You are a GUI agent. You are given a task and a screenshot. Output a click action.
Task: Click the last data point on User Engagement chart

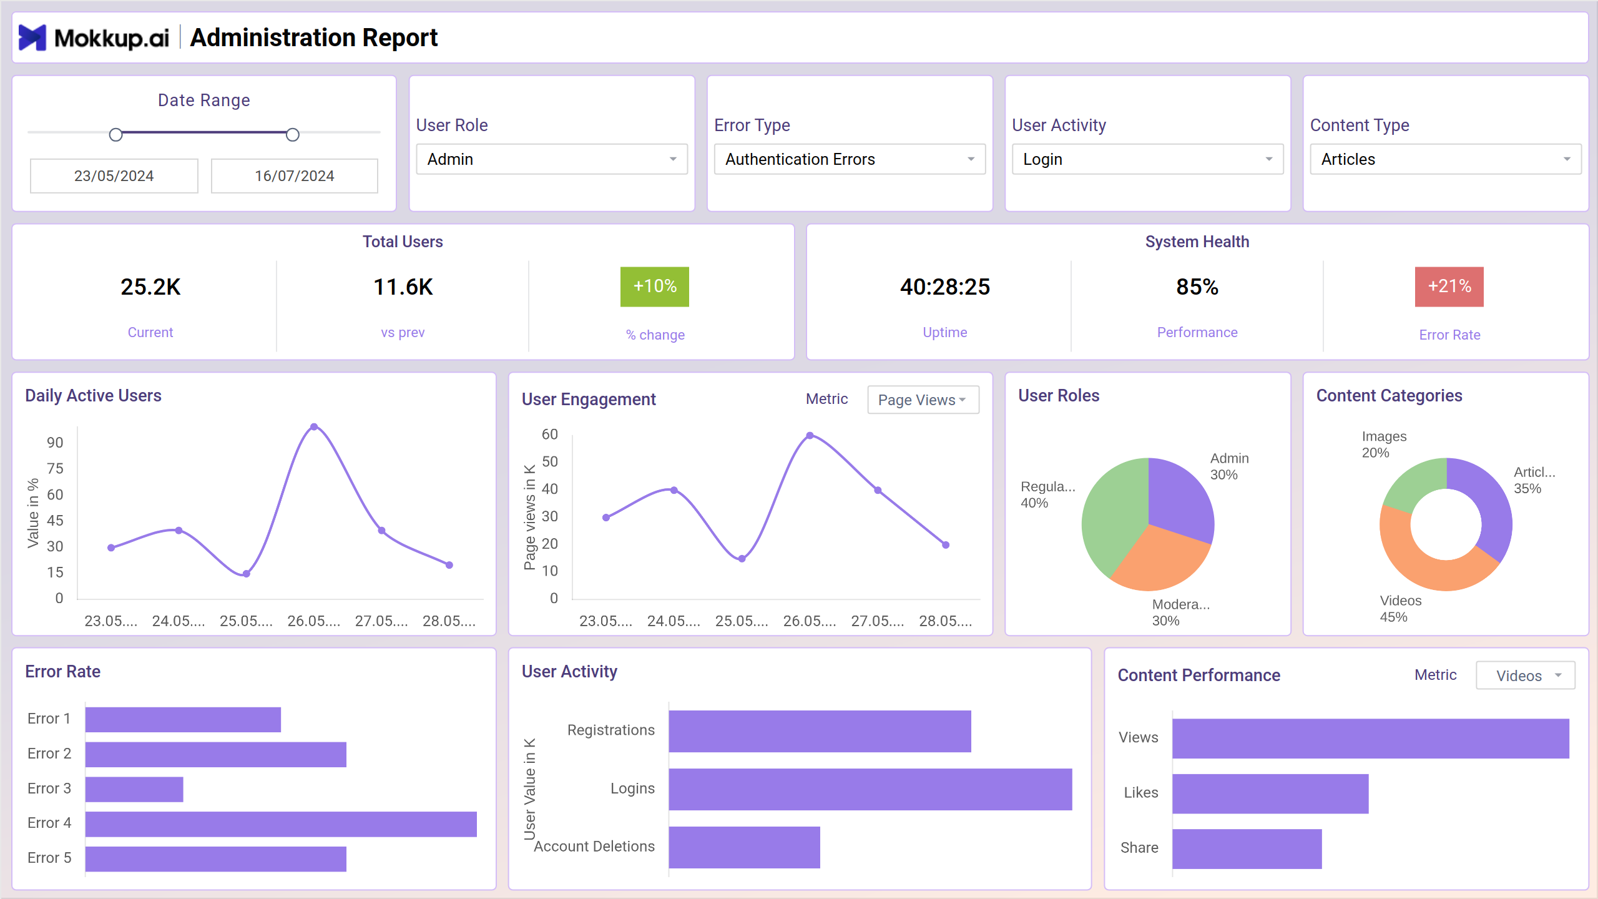[946, 545]
